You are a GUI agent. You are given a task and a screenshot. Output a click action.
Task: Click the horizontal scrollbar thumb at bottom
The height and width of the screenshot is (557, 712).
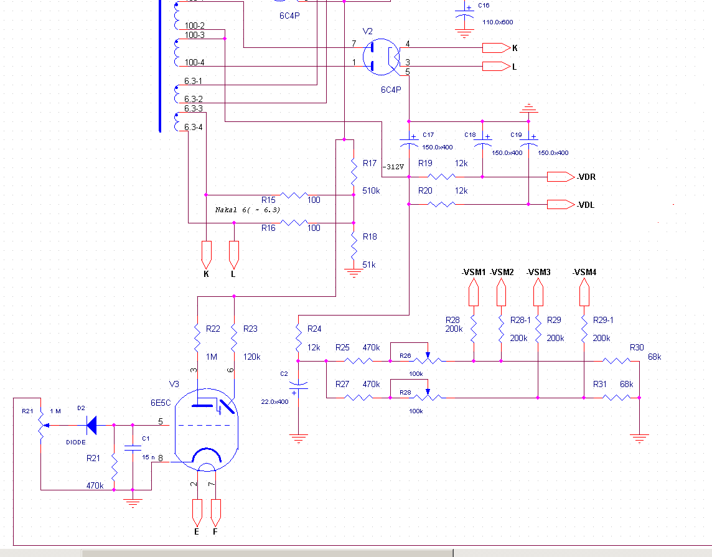pyautogui.click(x=268, y=553)
